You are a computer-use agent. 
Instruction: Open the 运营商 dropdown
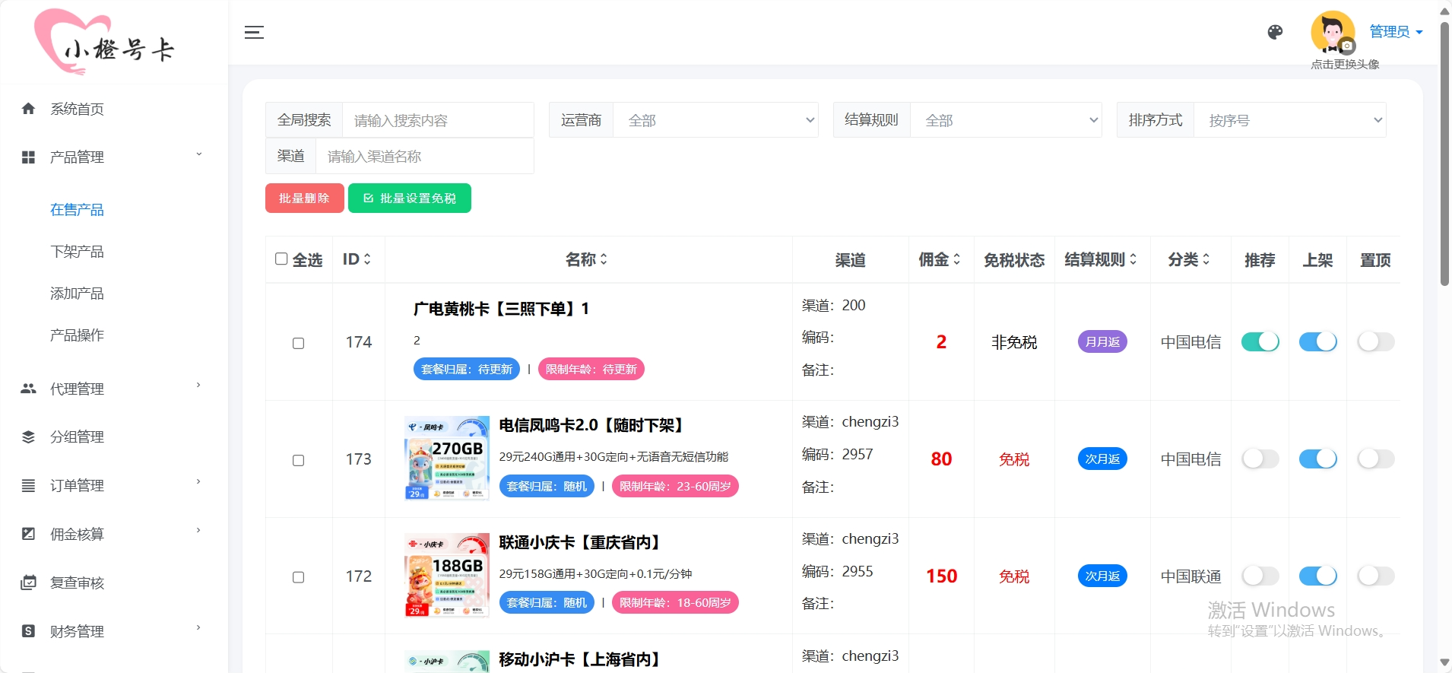pos(715,120)
